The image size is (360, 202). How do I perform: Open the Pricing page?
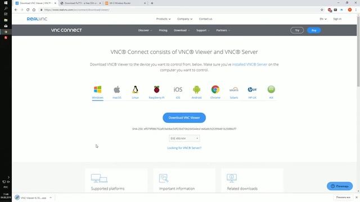(163, 30)
